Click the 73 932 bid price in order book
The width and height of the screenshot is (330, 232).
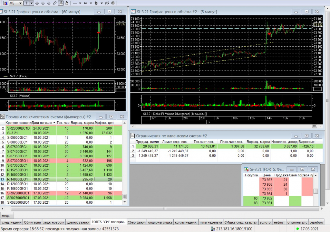click(267, 198)
